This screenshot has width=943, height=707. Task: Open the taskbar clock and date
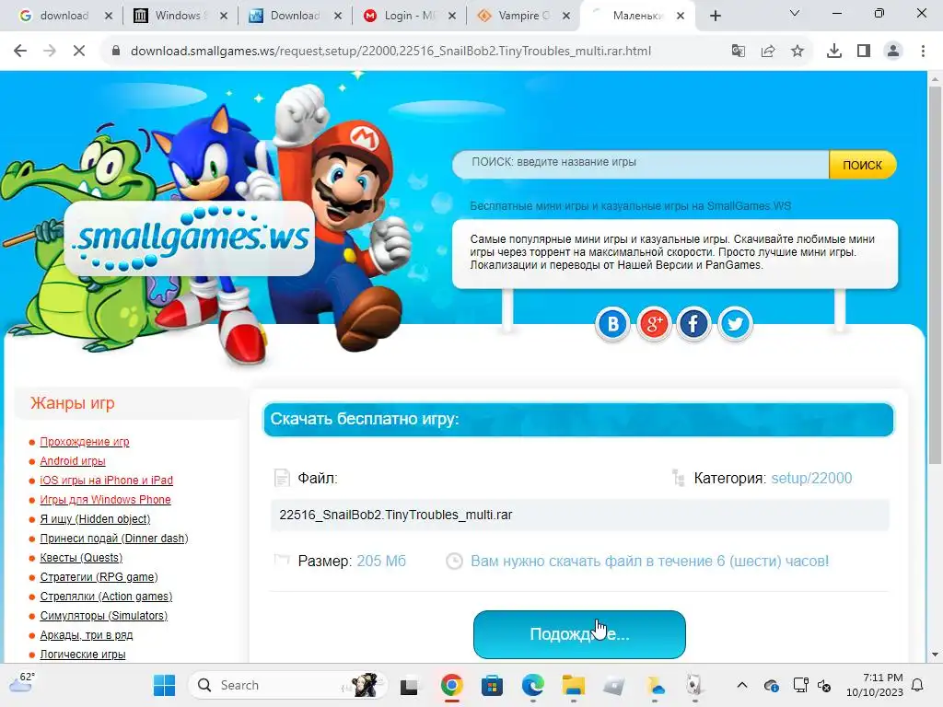(x=875, y=685)
